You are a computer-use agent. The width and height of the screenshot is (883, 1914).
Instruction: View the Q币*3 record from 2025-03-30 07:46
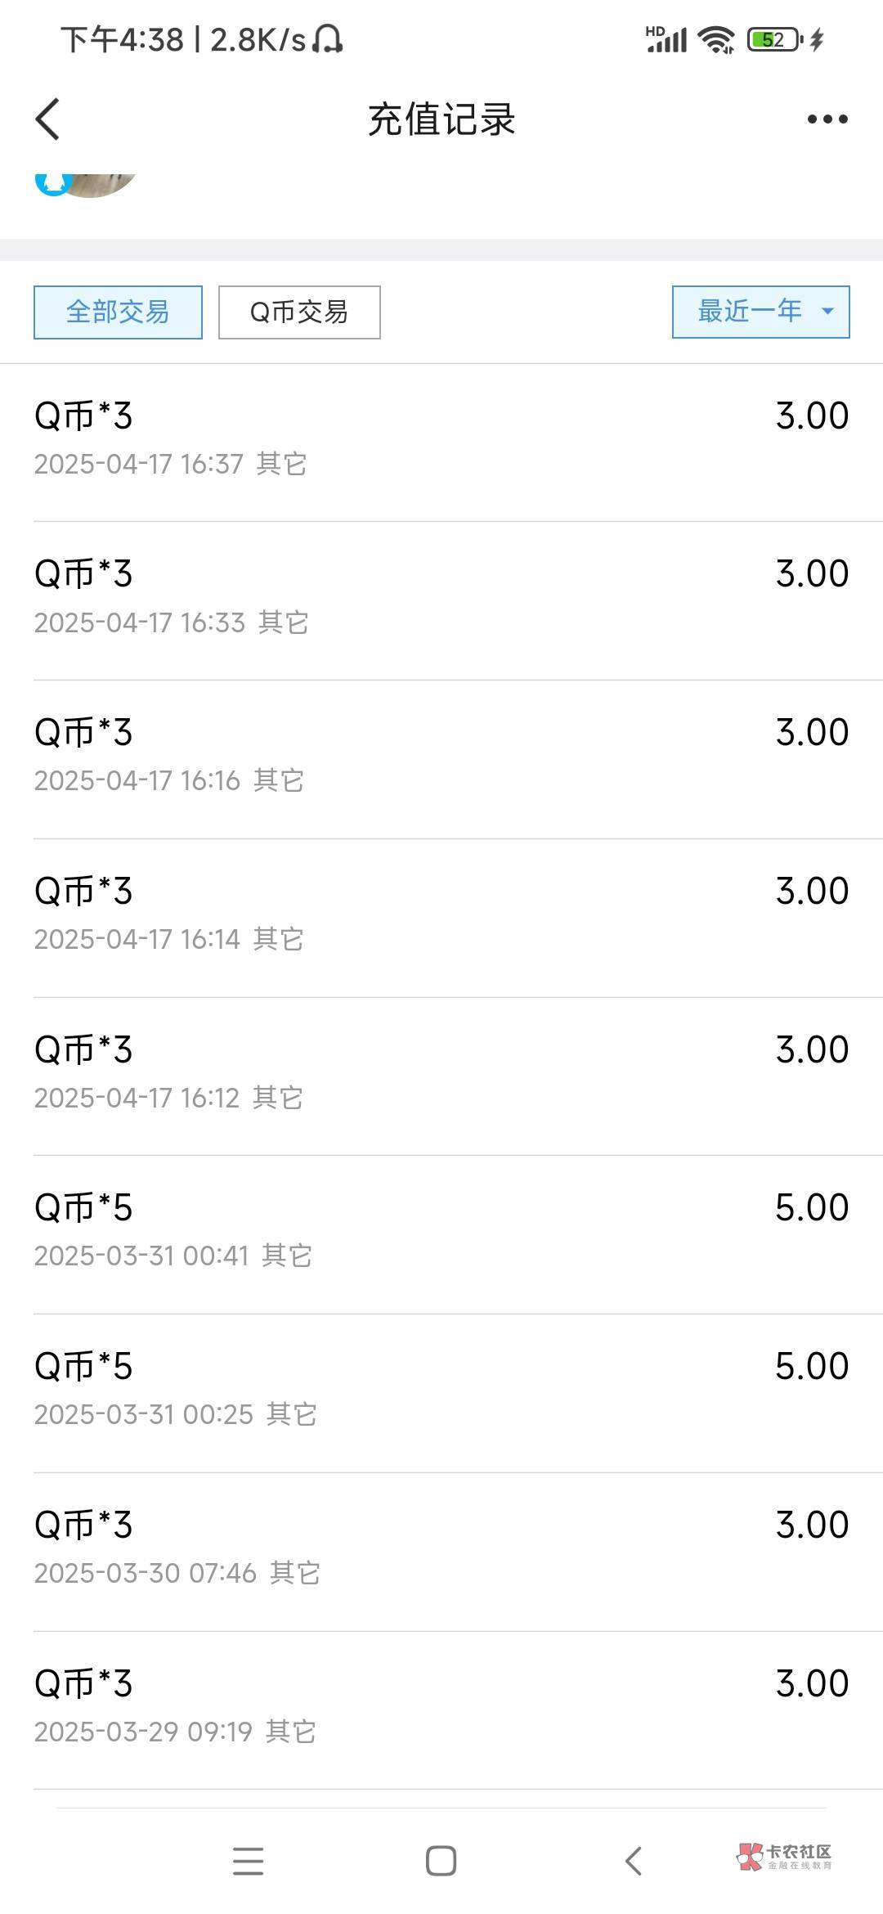[441, 1549]
